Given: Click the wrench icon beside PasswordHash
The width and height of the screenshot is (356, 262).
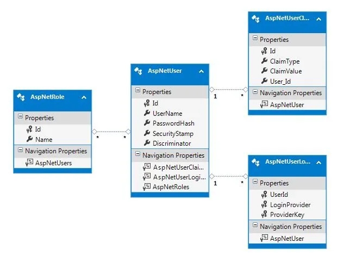Looking at the screenshot, I should pyautogui.click(x=147, y=123).
